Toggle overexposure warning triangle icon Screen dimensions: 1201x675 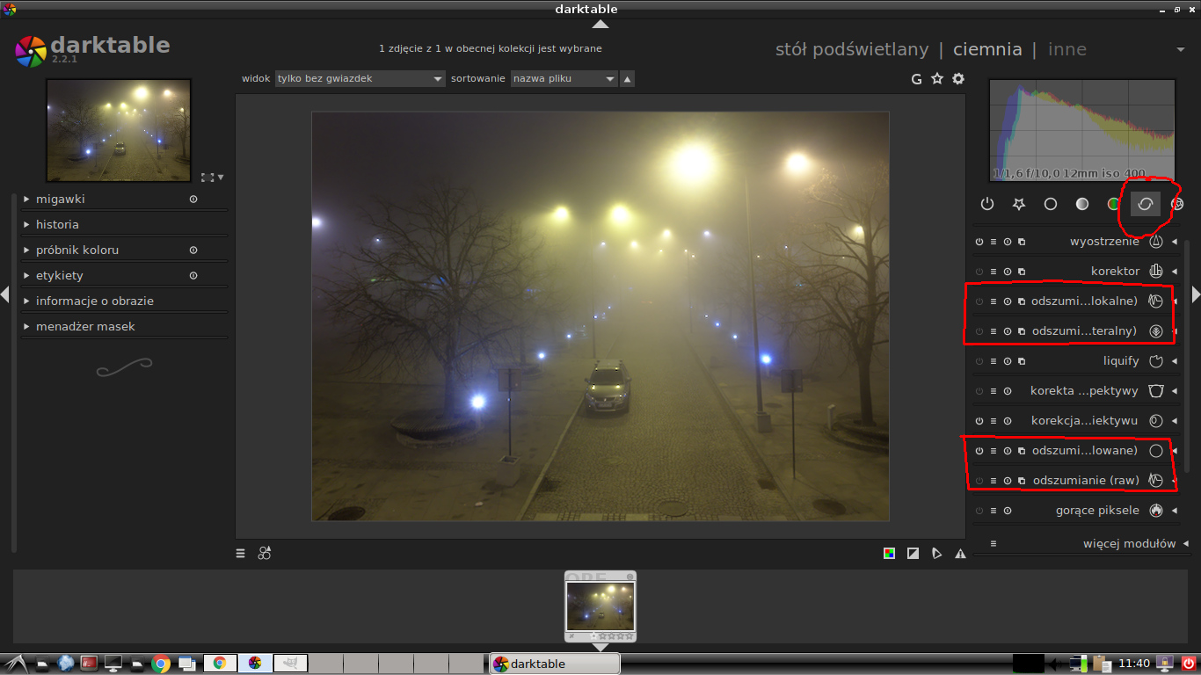pos(960,554)
